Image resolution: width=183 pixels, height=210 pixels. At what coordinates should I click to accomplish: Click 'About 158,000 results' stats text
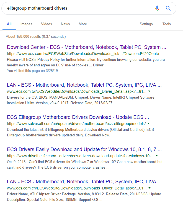36,37
